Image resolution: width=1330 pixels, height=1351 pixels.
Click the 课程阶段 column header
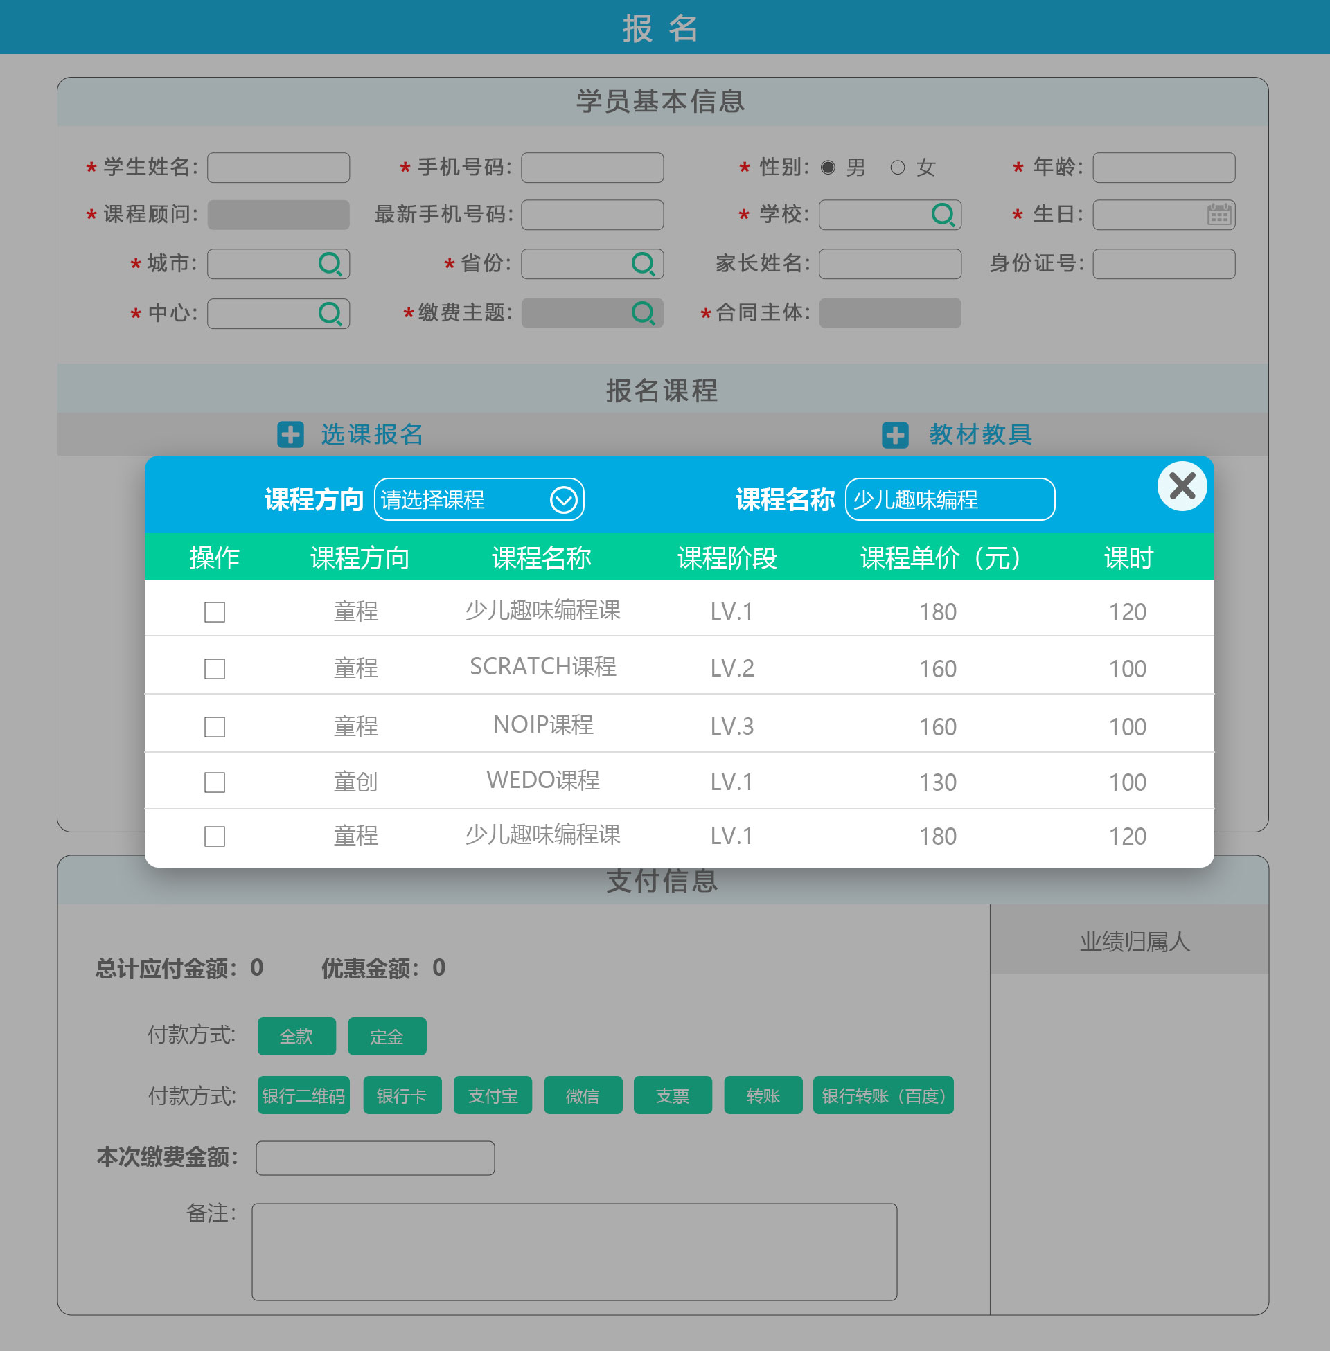(727, 558)
